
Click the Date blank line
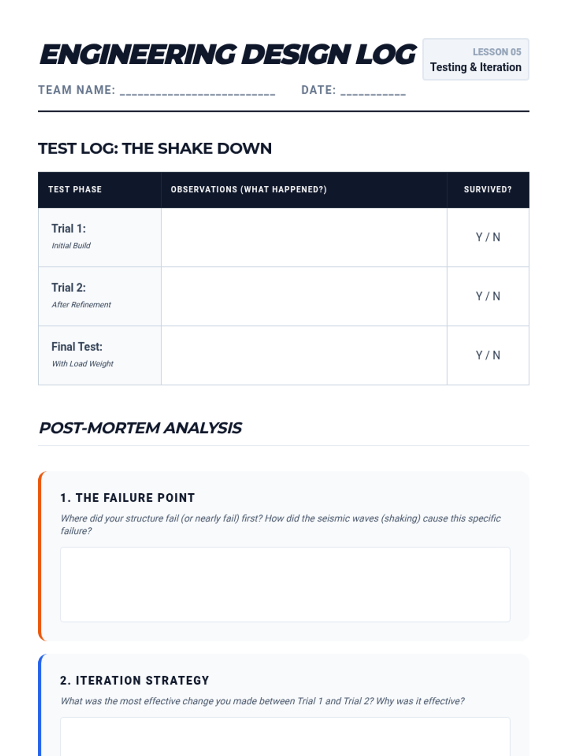click(373, 91)
